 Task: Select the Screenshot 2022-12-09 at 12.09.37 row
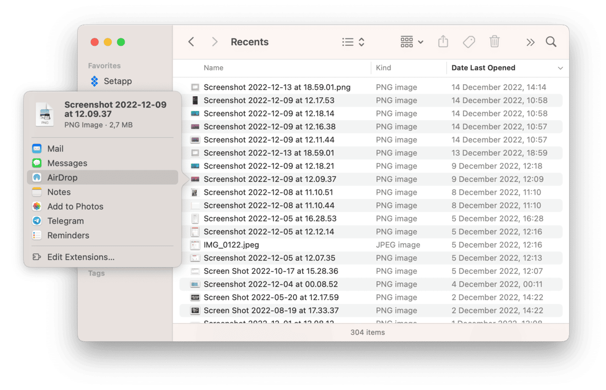coord(371,179)
